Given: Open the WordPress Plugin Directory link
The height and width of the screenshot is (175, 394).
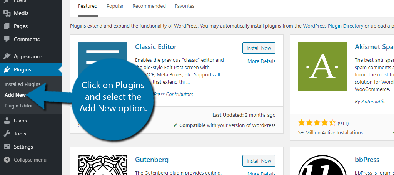Looking at the screenshot, I should point(333,26).
